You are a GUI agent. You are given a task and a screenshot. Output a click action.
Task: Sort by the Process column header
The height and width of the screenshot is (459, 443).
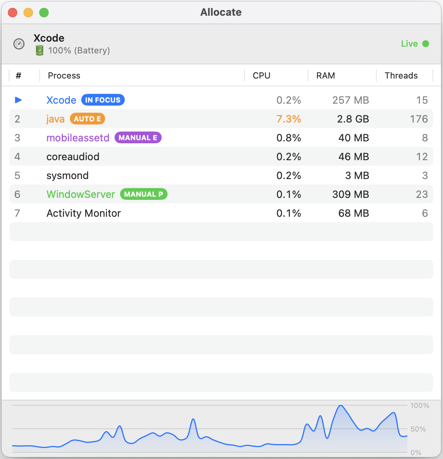pos(64,75)
